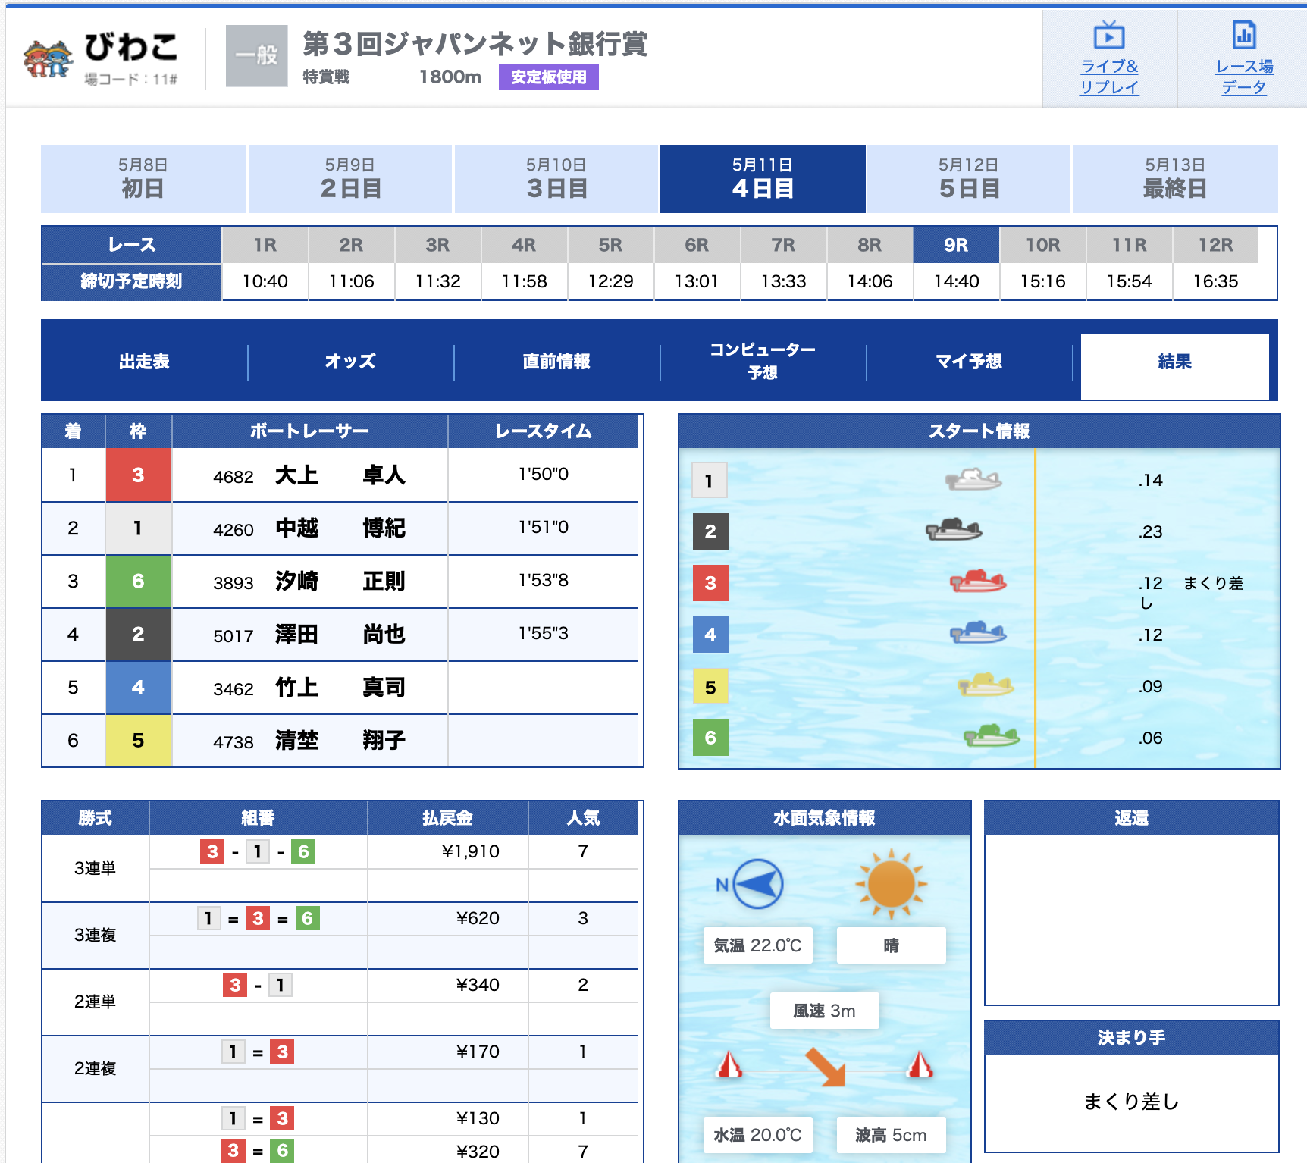
Task: Switch to the 出走表 tab
Action: pyautogui.click(x=144, y=362)
